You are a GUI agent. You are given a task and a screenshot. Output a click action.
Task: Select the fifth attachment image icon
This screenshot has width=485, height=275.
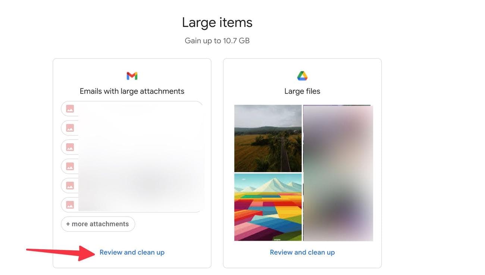(x=70, y=185)
